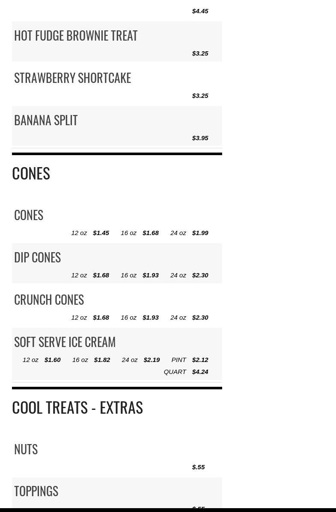The height and width of the screenshot is (512, 336).
Task: Click the Toppings item title
Action: pyautogui.click(x=36, y=491)
